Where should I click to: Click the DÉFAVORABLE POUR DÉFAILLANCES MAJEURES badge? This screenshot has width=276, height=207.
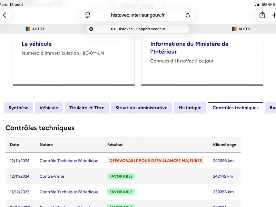point(156,161)
